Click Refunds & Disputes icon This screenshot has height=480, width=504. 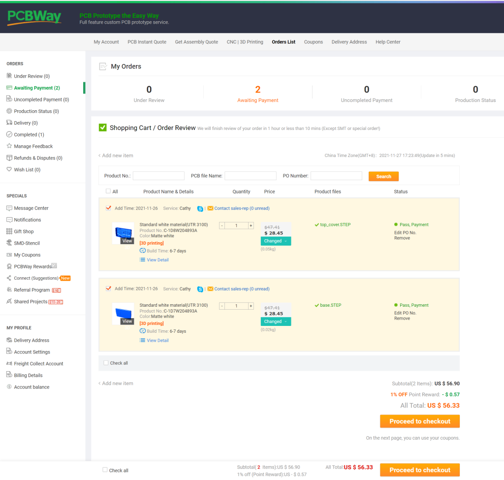coord(9,158)
